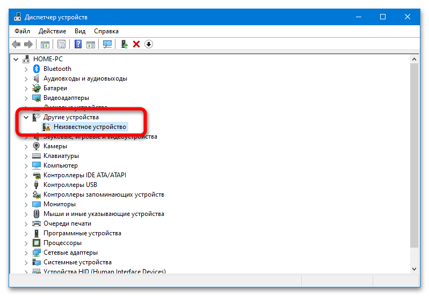Collapse the HOME-PC root node
This screenshot has height=296, width=429.
(16, 59)
